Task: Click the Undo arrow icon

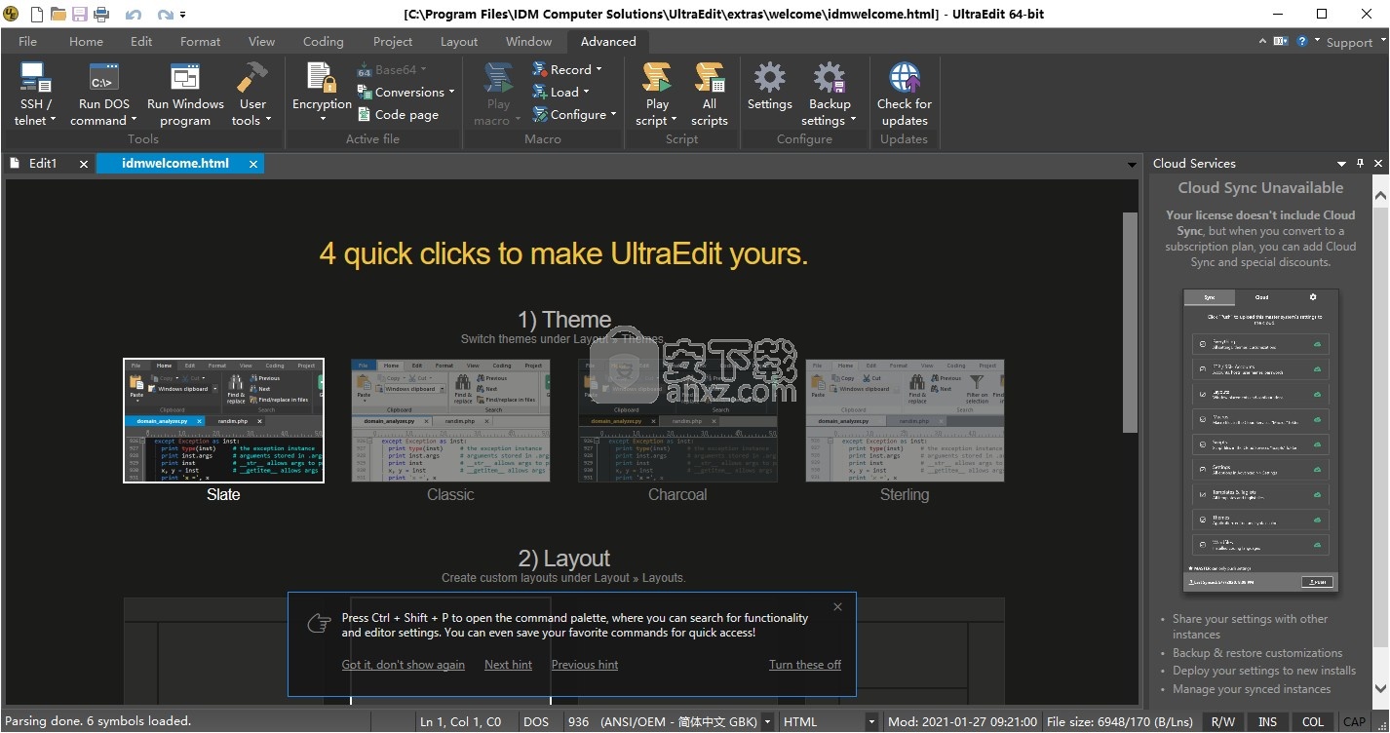Action: tap(134, 15)
